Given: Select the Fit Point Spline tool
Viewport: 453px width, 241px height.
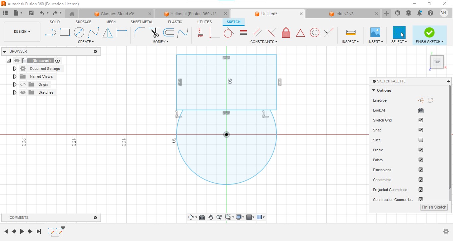Looking at the screenshot, I should 94,32.
